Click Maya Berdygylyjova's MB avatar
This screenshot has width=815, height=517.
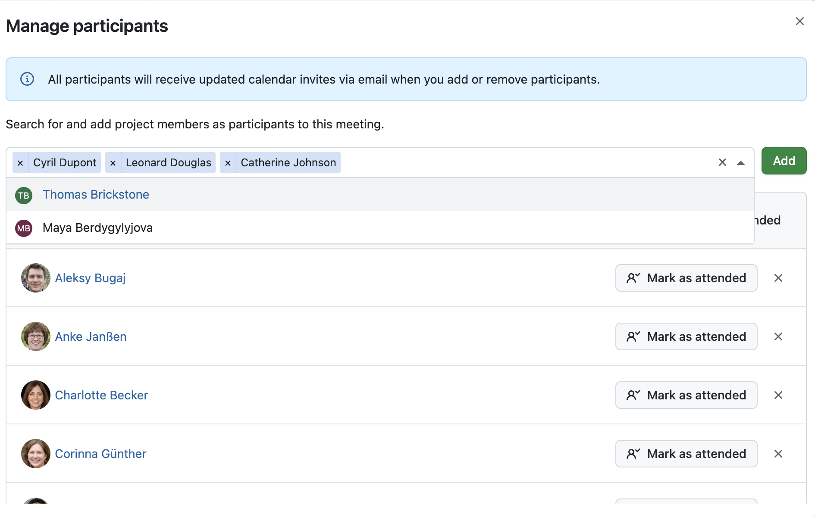tap(23, 228)
